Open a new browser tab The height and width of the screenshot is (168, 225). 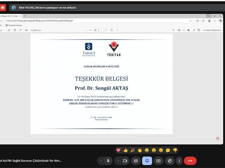pyautogui.click(x=25, y=16)
